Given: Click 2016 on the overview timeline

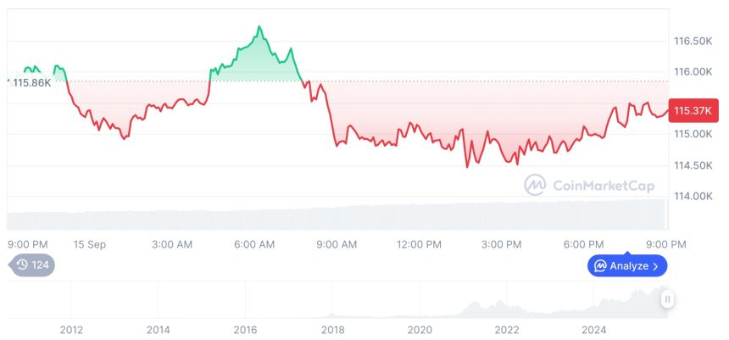Looking at the screenshot, I should [245, 329].
